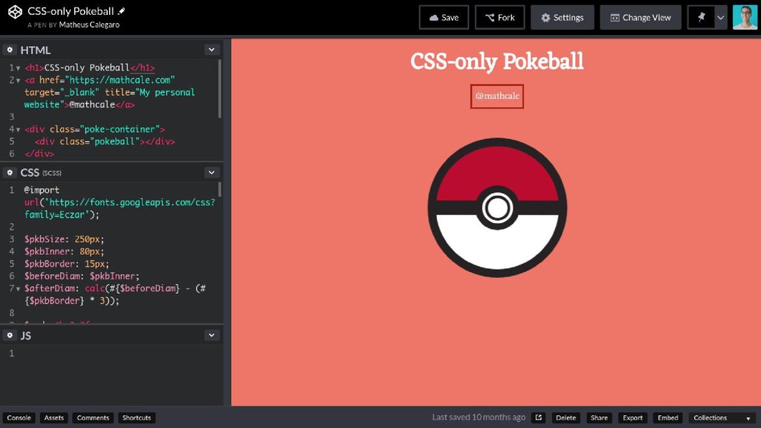This screenshot has width=761, height=428.
Task: Open dropdown arrow beside pin button
Action: [721, 18]
